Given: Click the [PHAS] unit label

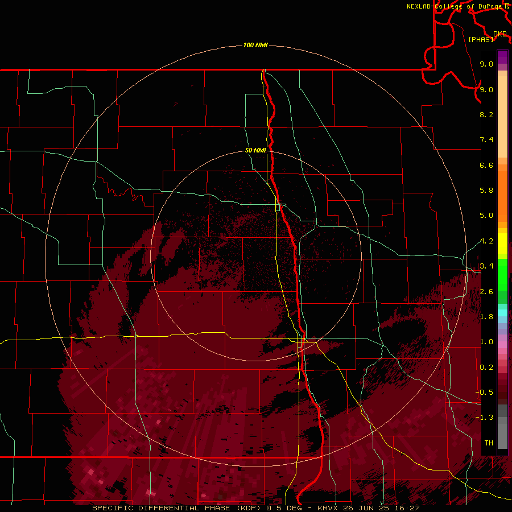Looking at the screenshot, I should point(481,39).
